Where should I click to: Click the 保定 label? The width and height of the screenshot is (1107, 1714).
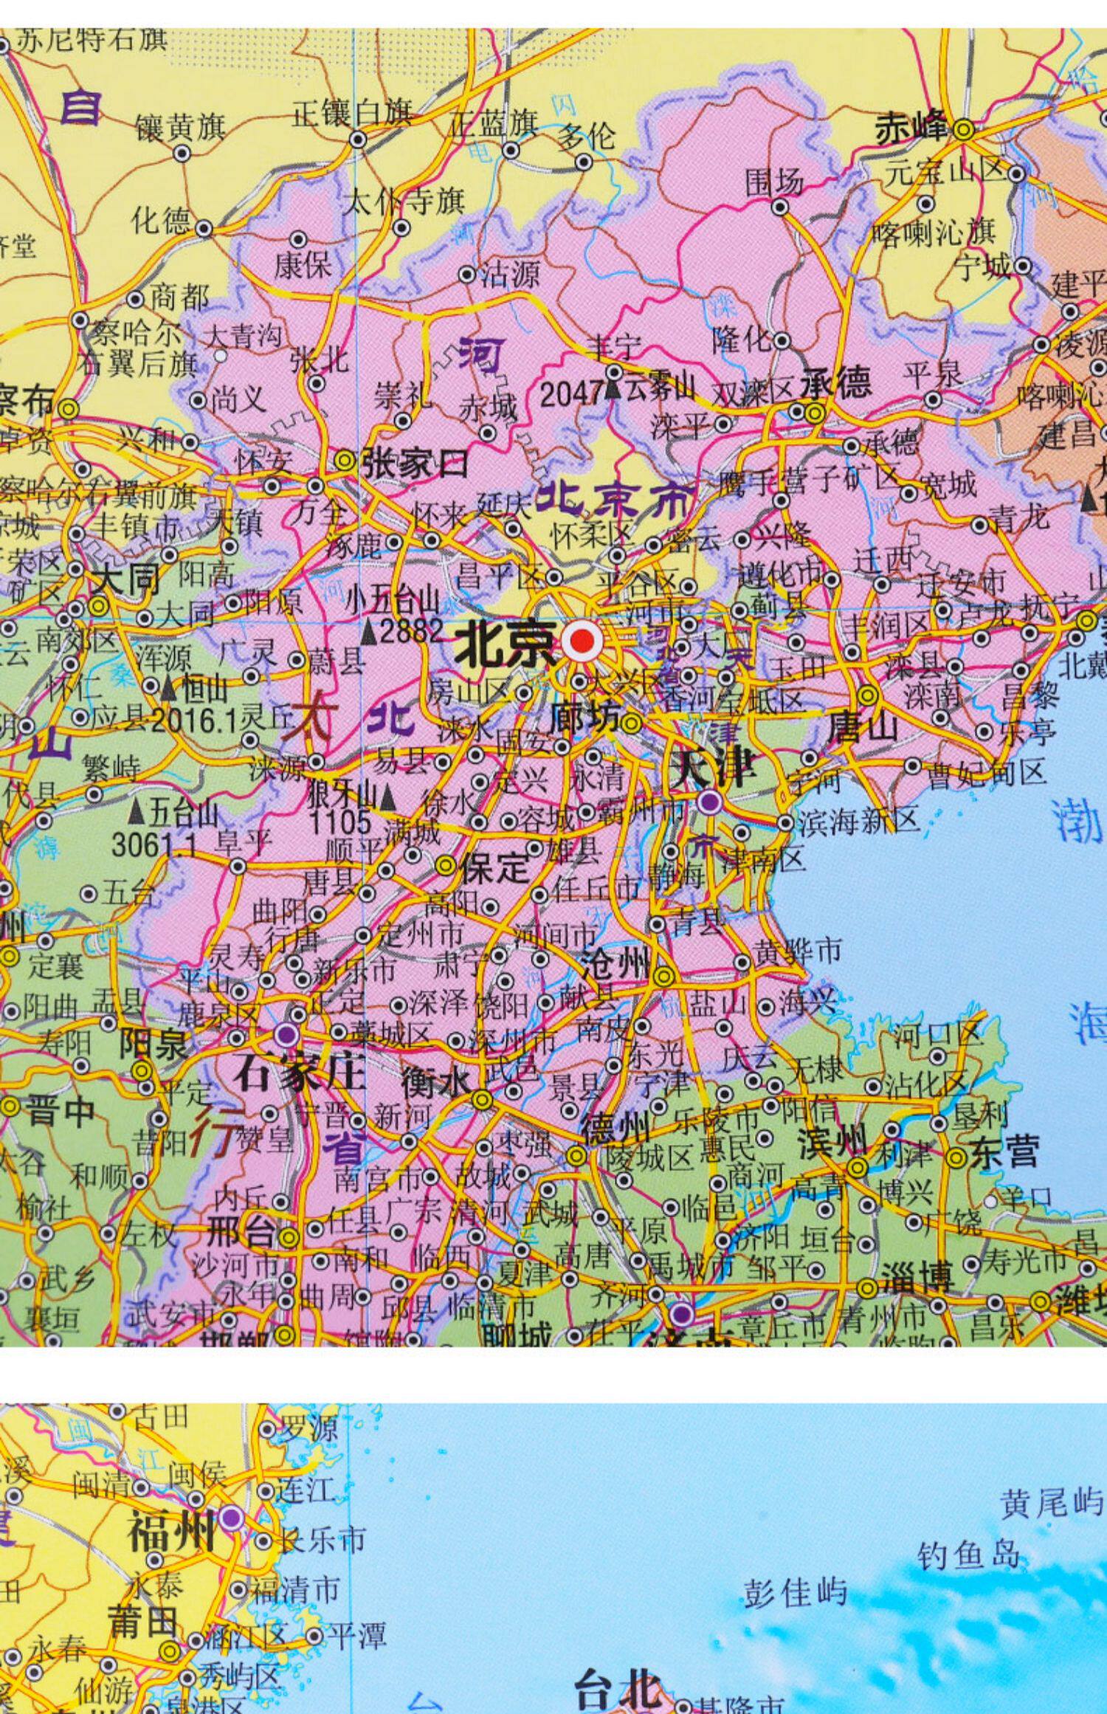point(496,867)
